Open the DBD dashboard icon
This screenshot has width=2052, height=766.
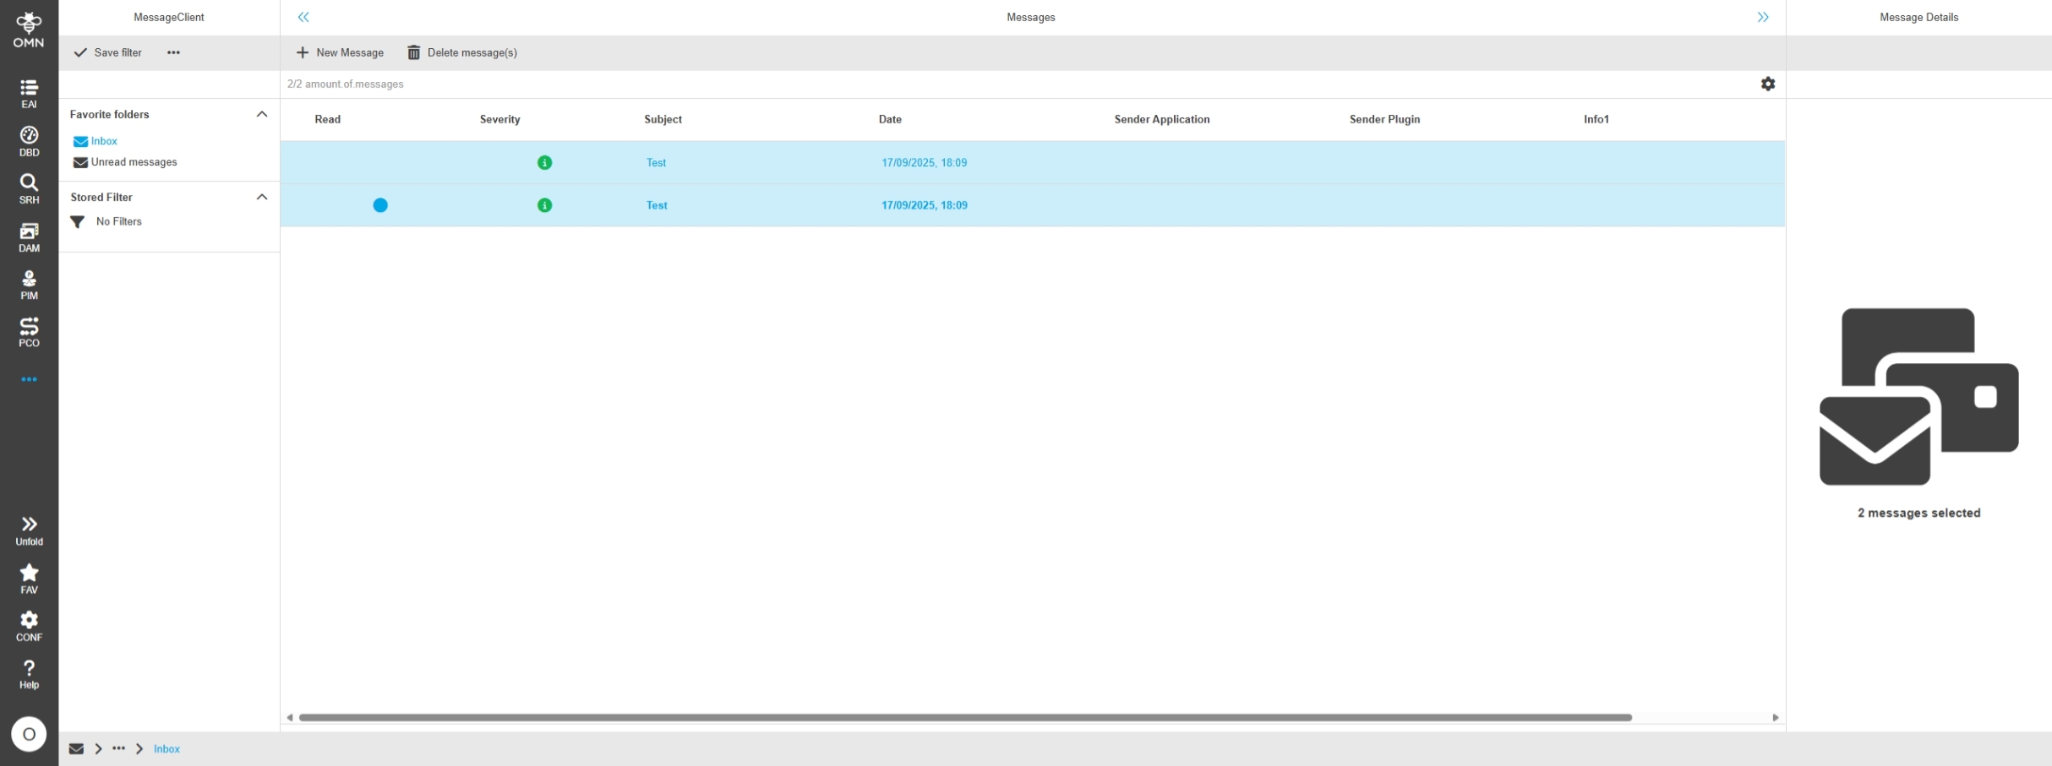coord(29,141)
